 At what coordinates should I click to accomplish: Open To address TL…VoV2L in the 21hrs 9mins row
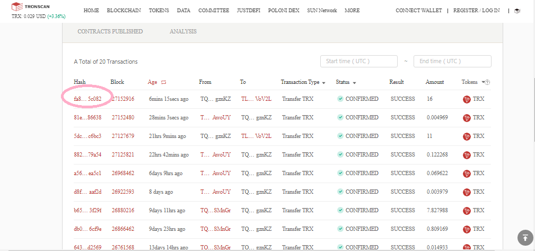(256, 136)
